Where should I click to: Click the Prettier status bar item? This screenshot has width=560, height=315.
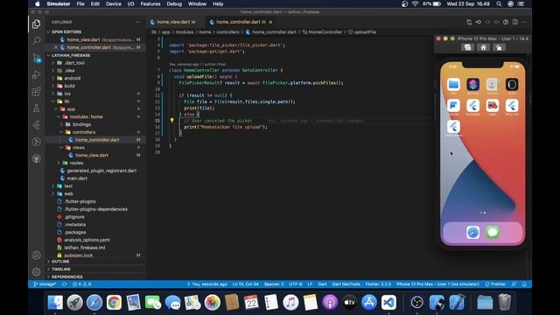click(x=495, y=284)
